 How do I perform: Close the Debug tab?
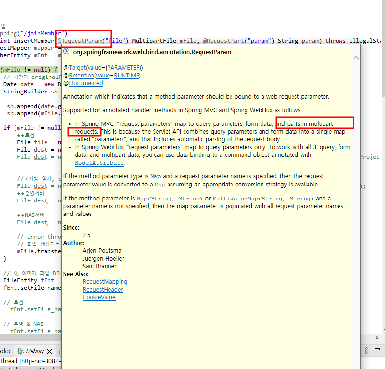point(49,351)
